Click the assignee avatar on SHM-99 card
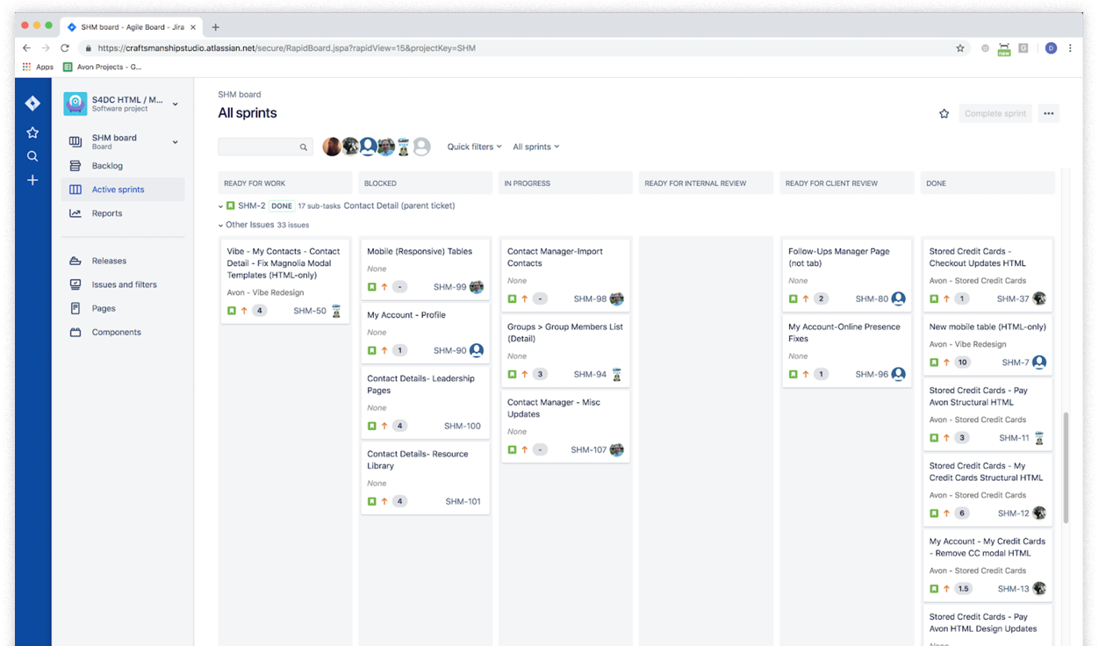The image size is (1099, 646). (477, 287)
